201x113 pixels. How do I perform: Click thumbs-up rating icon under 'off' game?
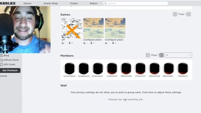tap(63, 43)
